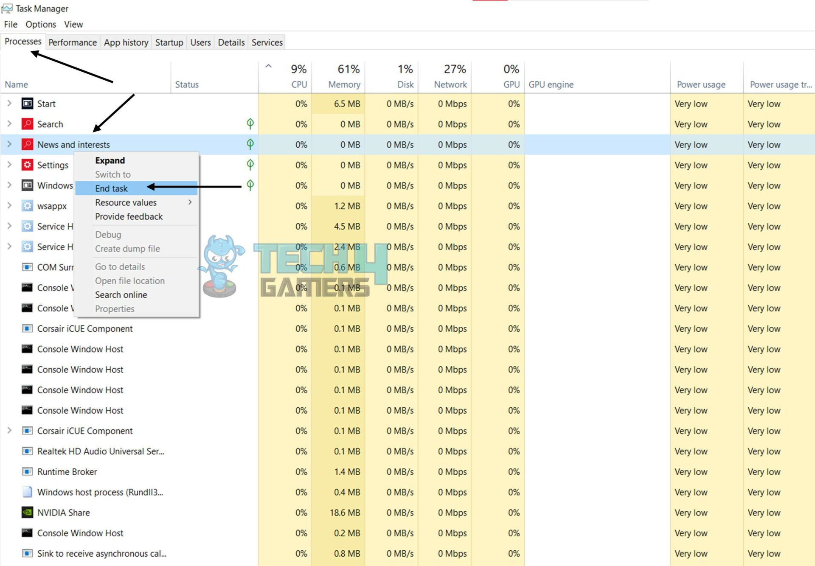Click the Corsair iCUE Component icon
This screenshot has width=815, height=566.
click(x=27, y=328)
